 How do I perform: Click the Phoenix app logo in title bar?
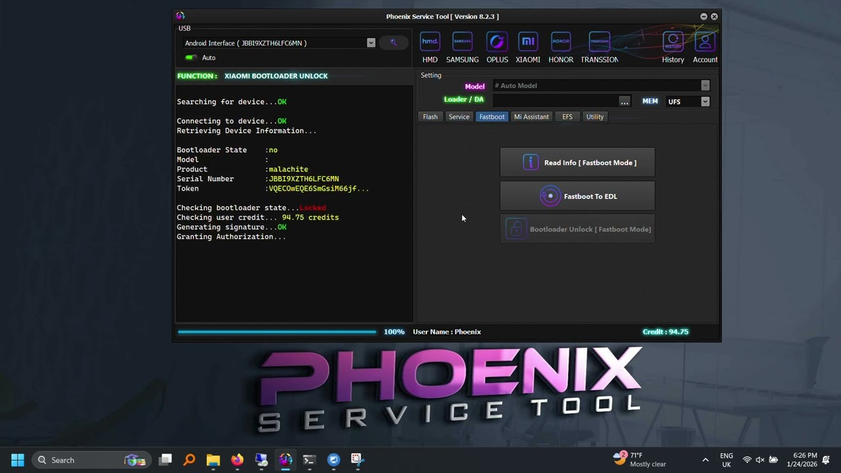(x=180, y=16)
